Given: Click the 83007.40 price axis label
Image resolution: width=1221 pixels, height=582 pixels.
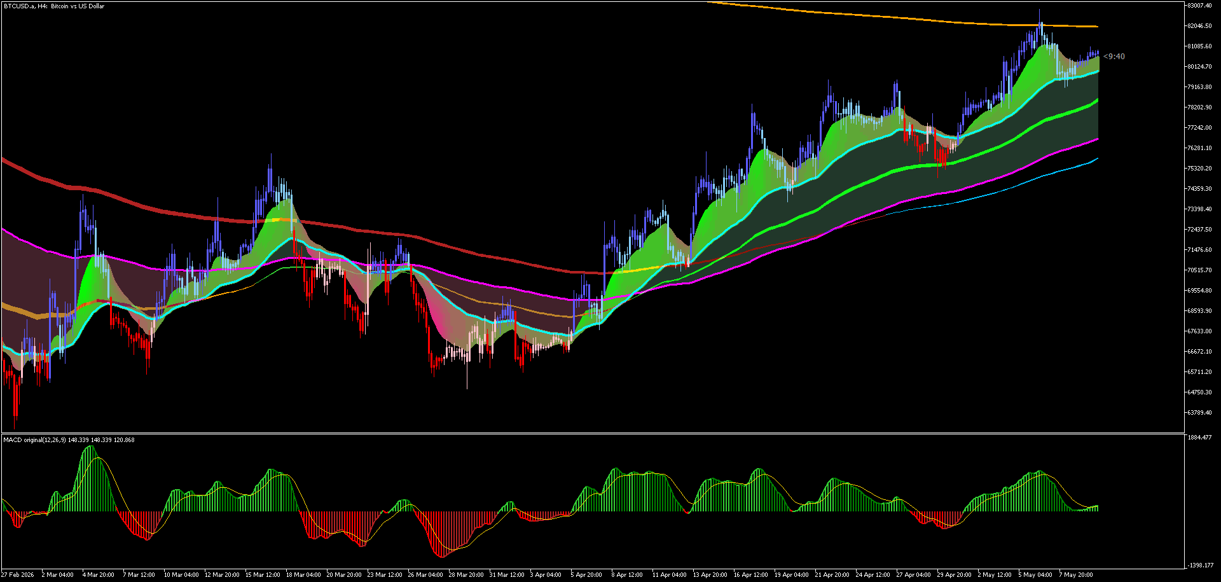Looking at the screenshot, I should coord(1199,6).
